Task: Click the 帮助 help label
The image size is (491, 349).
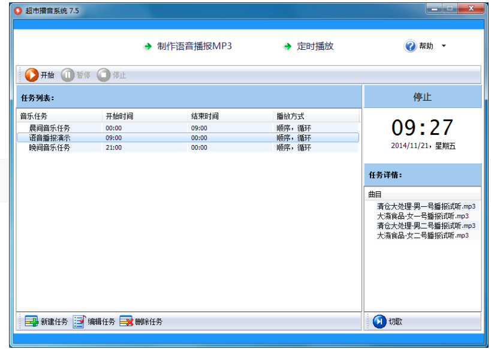Action: pyautogui.click(x=426, y=46)
